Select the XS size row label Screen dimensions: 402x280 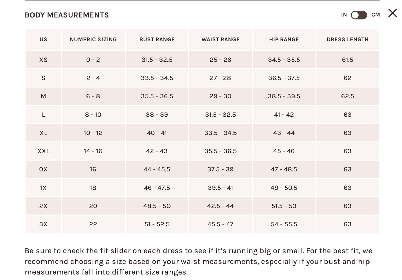[43, 60]
